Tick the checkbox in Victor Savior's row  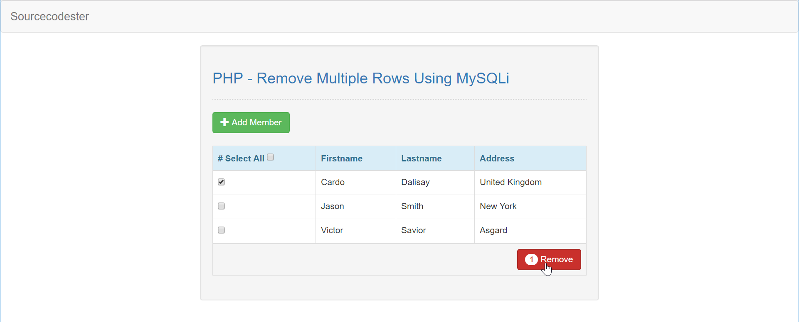(221, 230)
